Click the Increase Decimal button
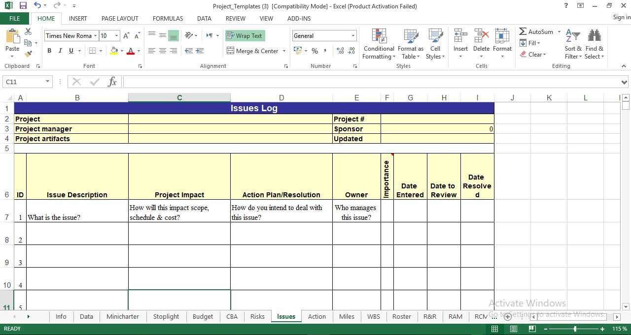 340,51
